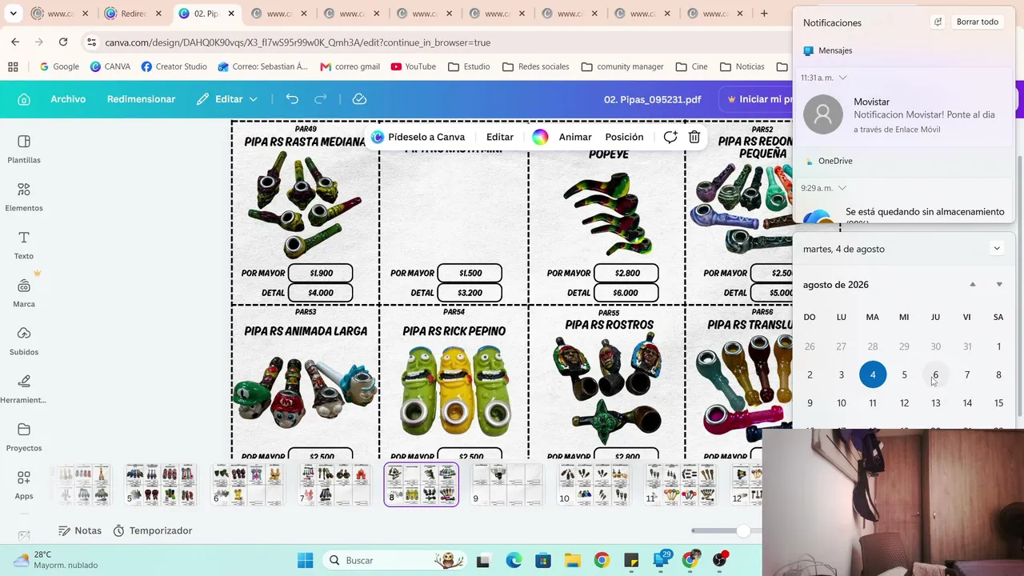The image size is (1024, 576).
Task: Open the Movistar notification
Action: pyautogui.click(x=903, y=114)
